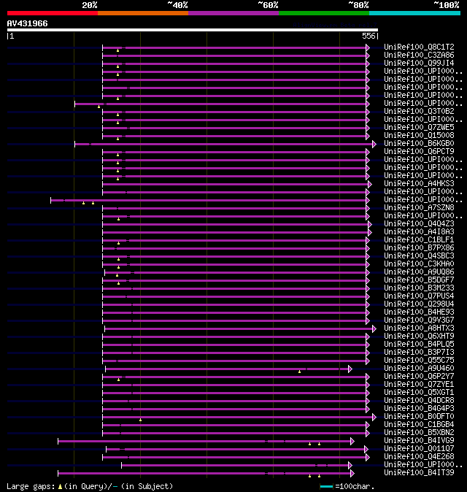Select the UniRef100_B4IT39 label
This screenshot has height=492, width=467.
(x=419, y=473)
